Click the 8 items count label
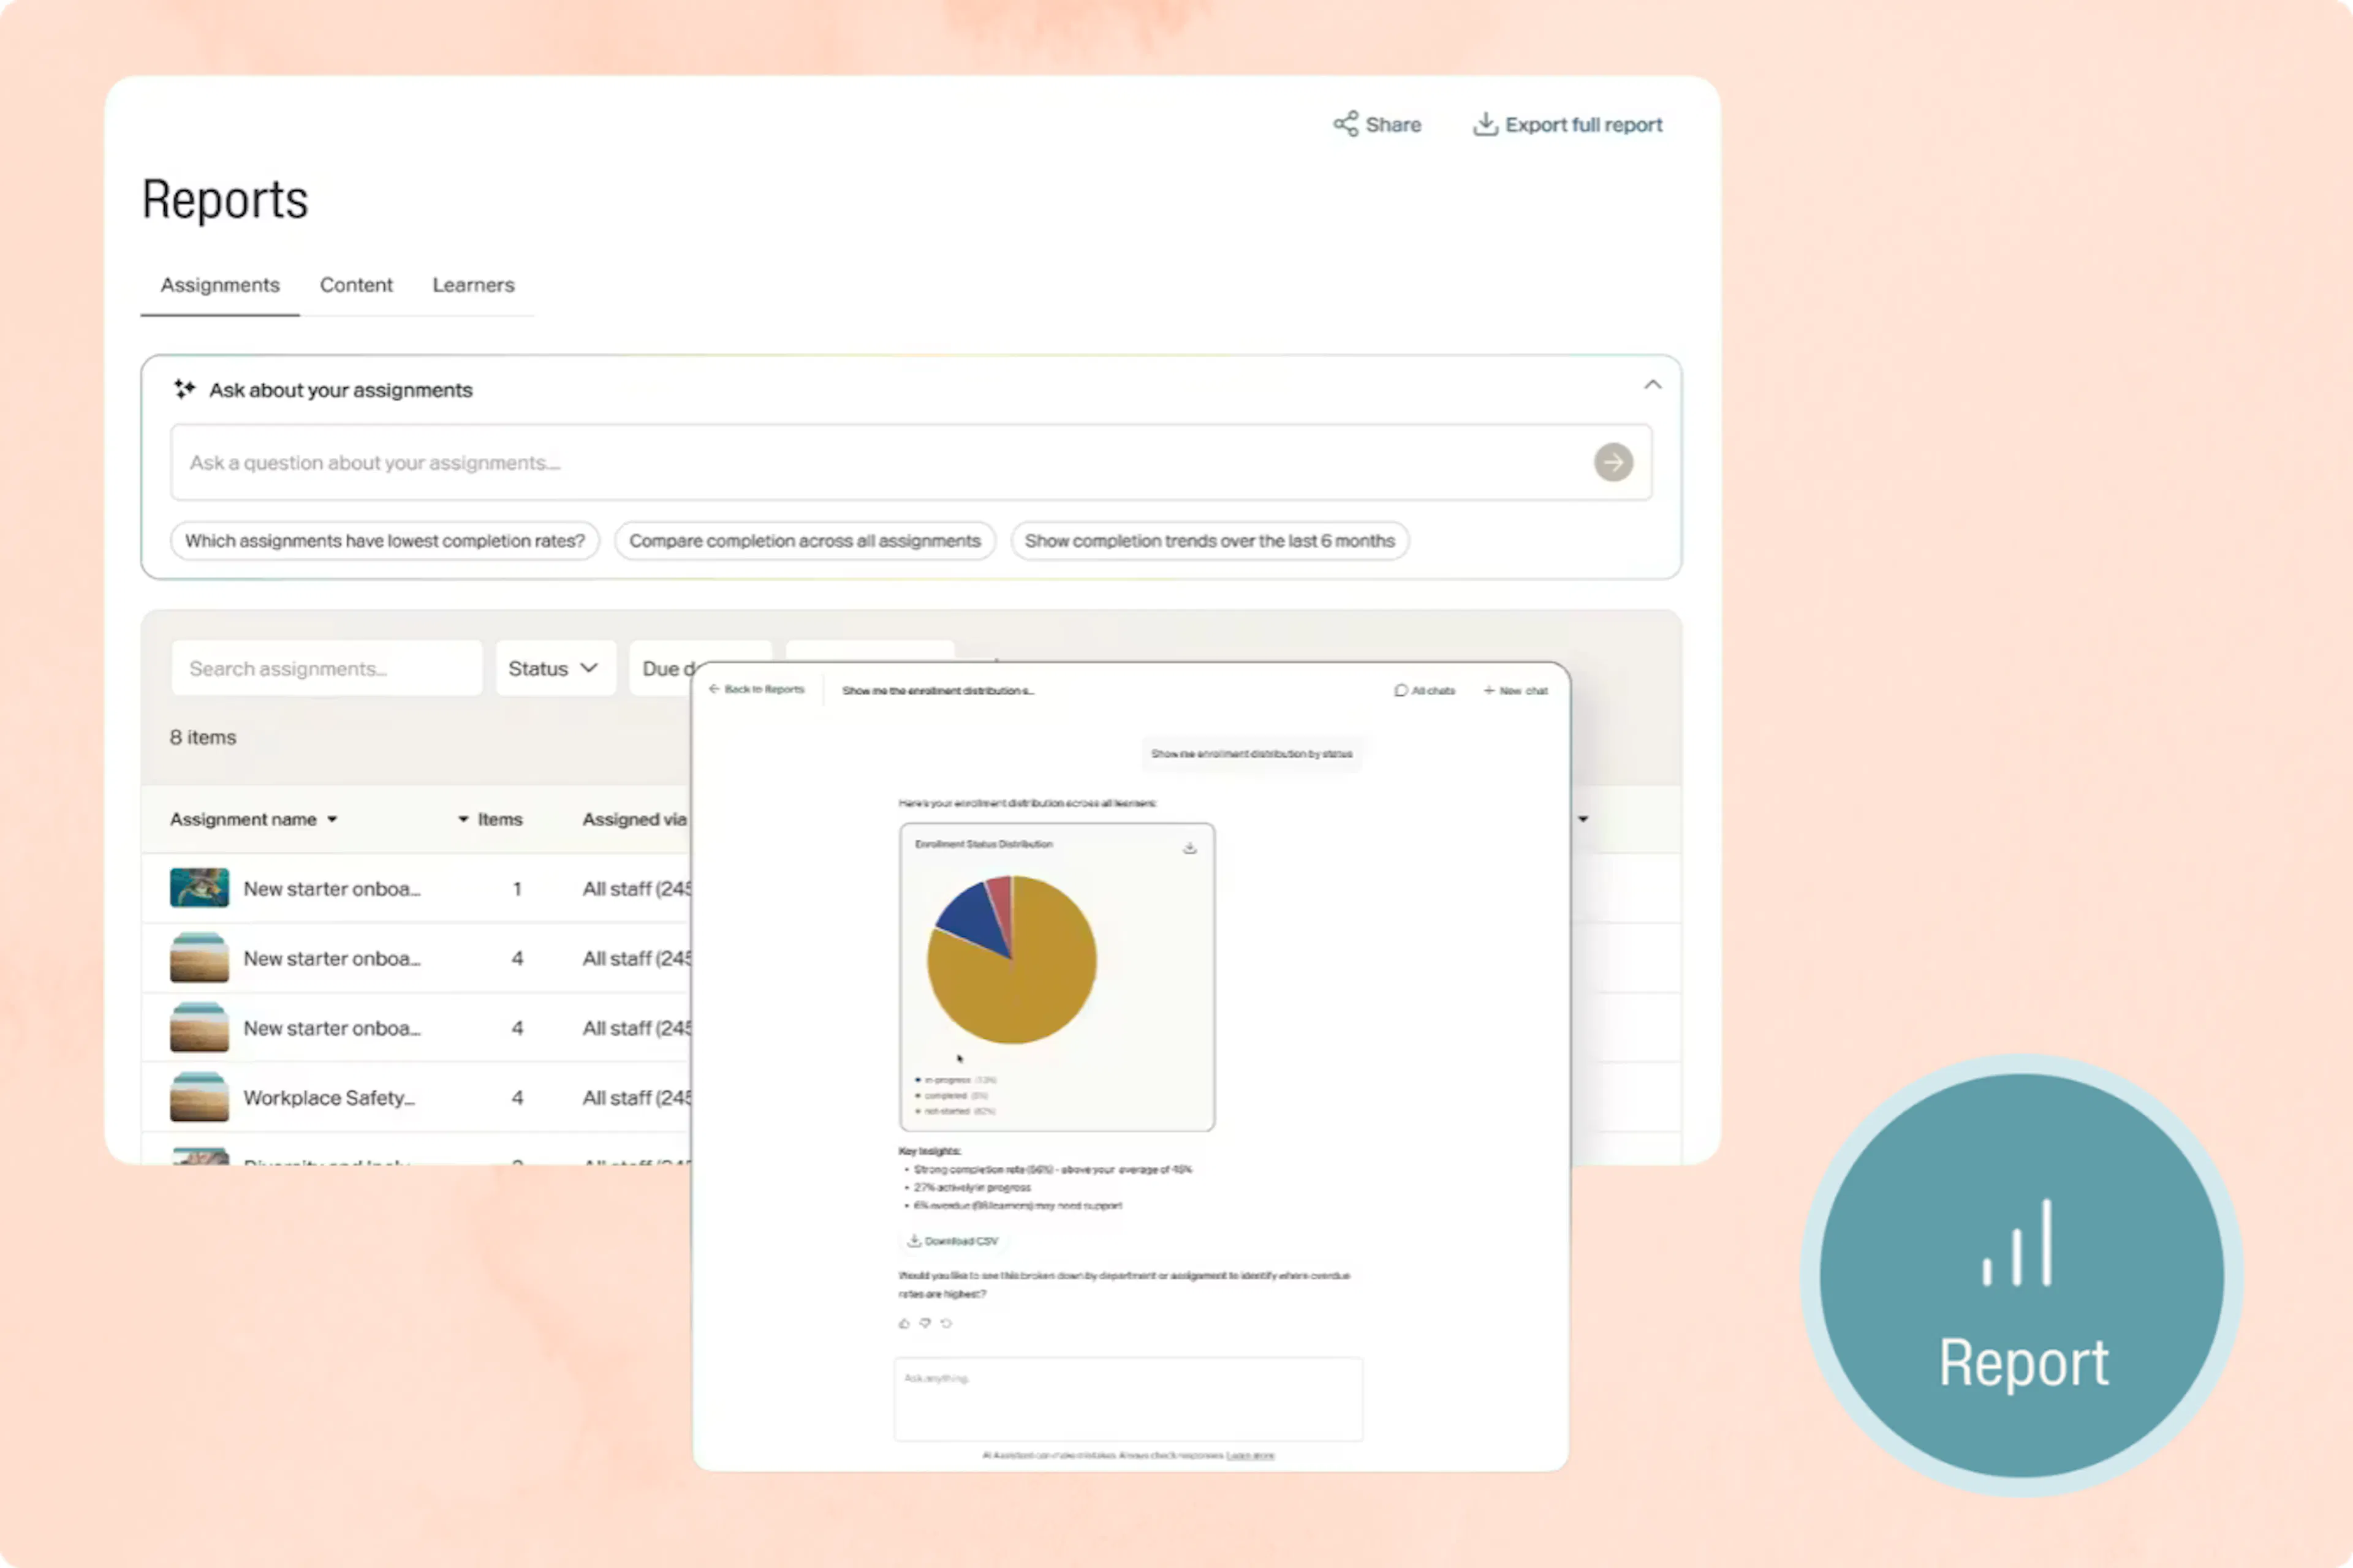 coord(203,737)
